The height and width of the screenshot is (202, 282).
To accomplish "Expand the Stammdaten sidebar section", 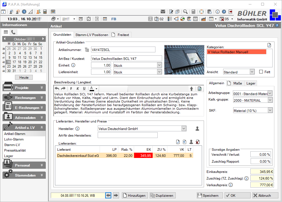I will tap(24, 175).
